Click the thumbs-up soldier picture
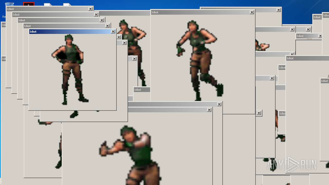The image size is (329, 185). coord(130,155)
